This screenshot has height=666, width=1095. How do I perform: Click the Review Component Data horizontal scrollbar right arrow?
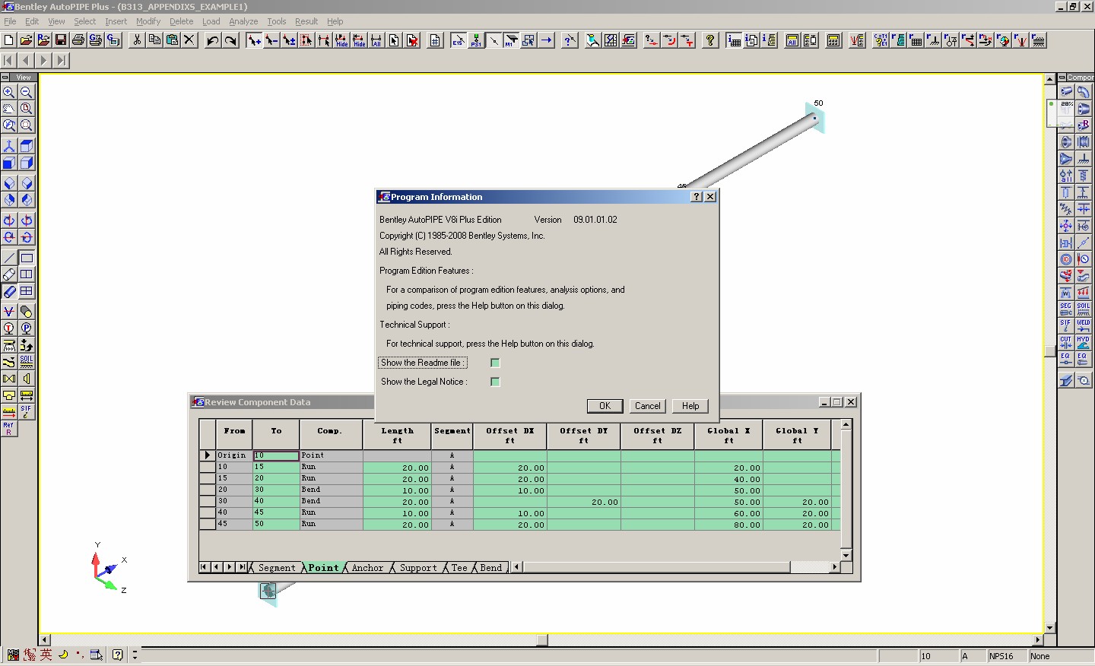(x=835, y=567)
